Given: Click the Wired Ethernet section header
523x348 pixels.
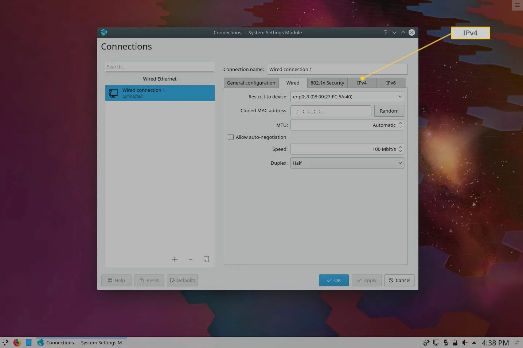Looking at the screenshot, I should click(x=160, y=79).
